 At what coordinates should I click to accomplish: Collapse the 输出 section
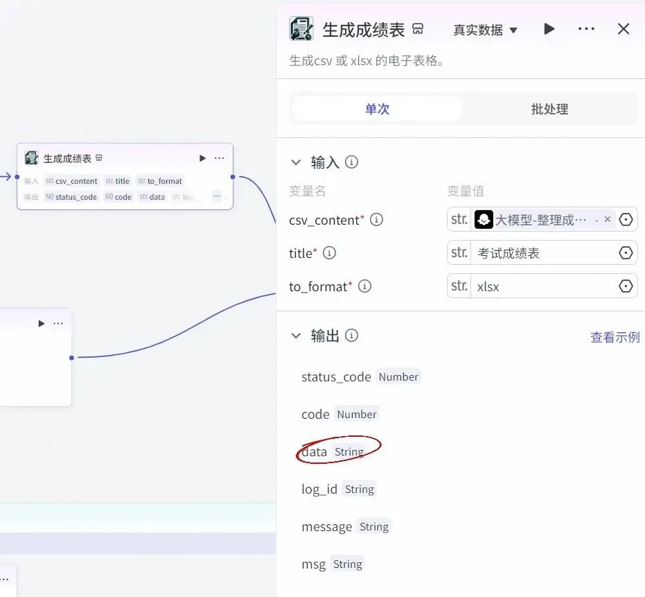(296, 336)
